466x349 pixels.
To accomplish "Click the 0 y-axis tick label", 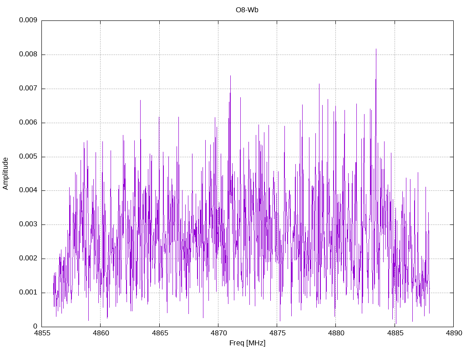I will tap(35, 326).
